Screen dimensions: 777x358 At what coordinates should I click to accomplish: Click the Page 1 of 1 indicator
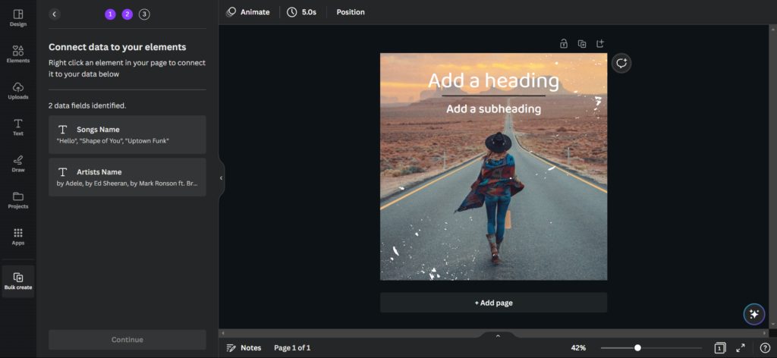(292, 347)
